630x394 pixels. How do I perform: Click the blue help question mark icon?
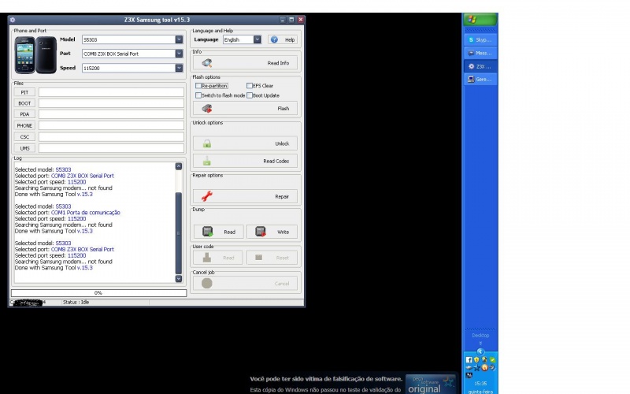point(274,39)
